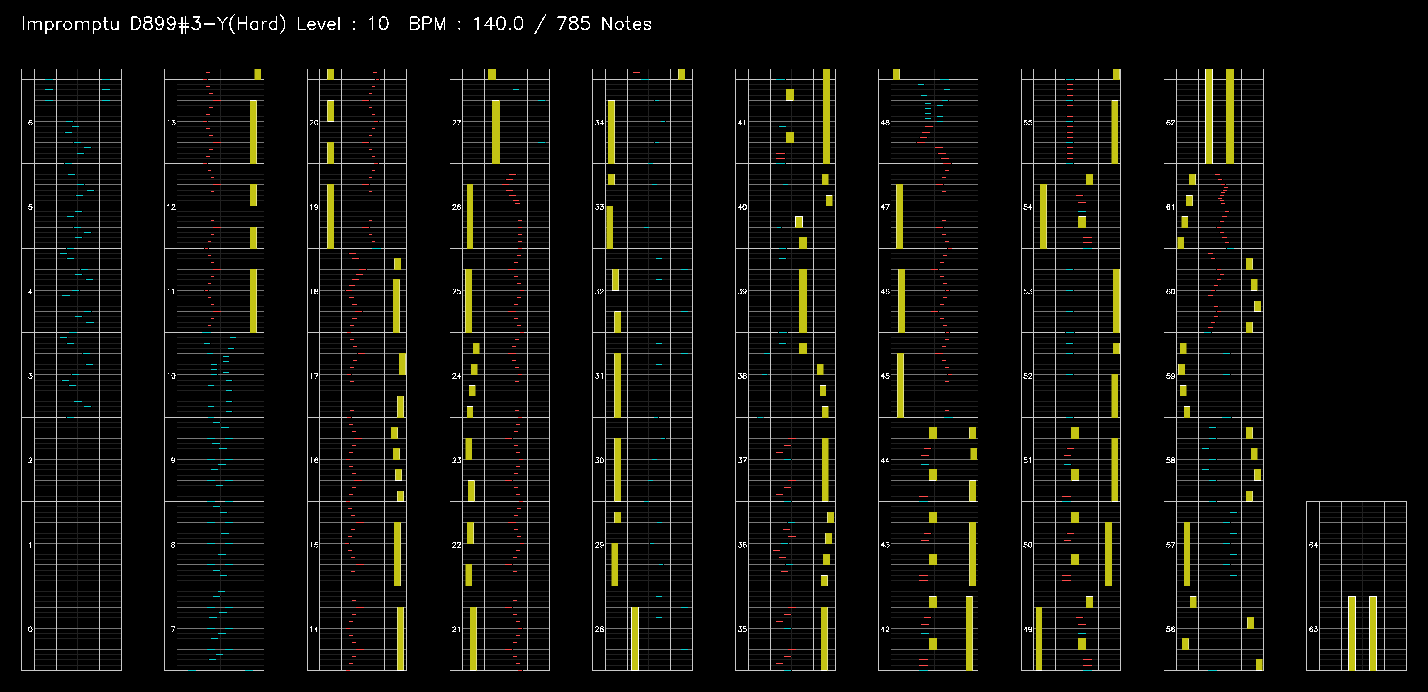
Task: Click the yellow hold note in measure 21
Action: pos(474,638)
